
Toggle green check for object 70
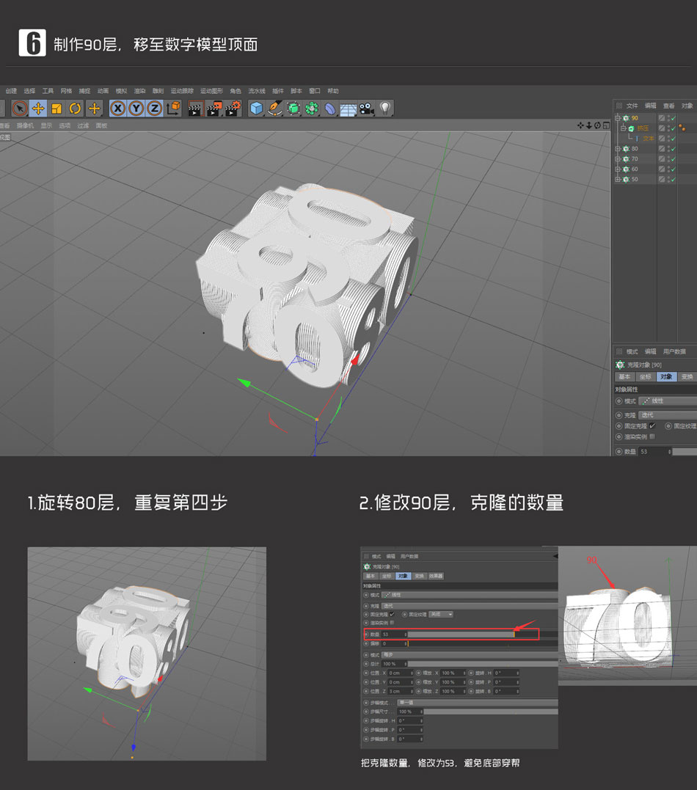[674, 159]
